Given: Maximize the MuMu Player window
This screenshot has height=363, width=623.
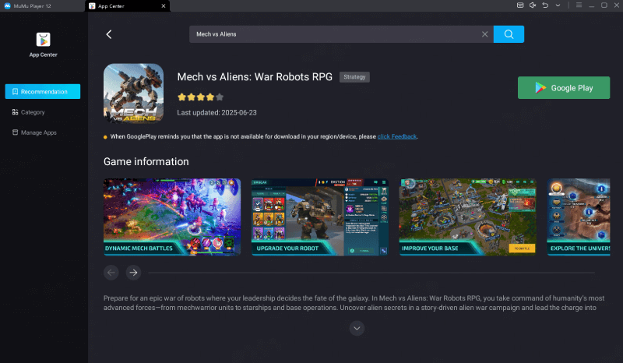Looking at the screenshot, I should [604, 5].
